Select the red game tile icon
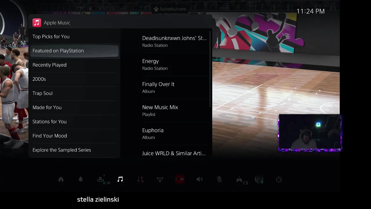This screenshot has height=209, width=371. click(x=180, y=179)
